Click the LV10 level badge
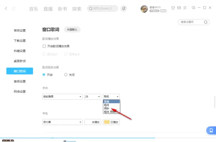 point(163,11)
